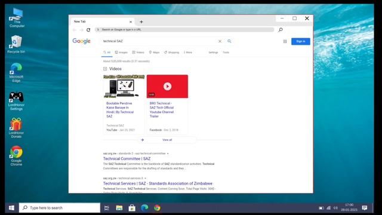This screenshot has width=382, height=215.
Task: Click the network icon in system tray
Action: (x=329, y=208)
